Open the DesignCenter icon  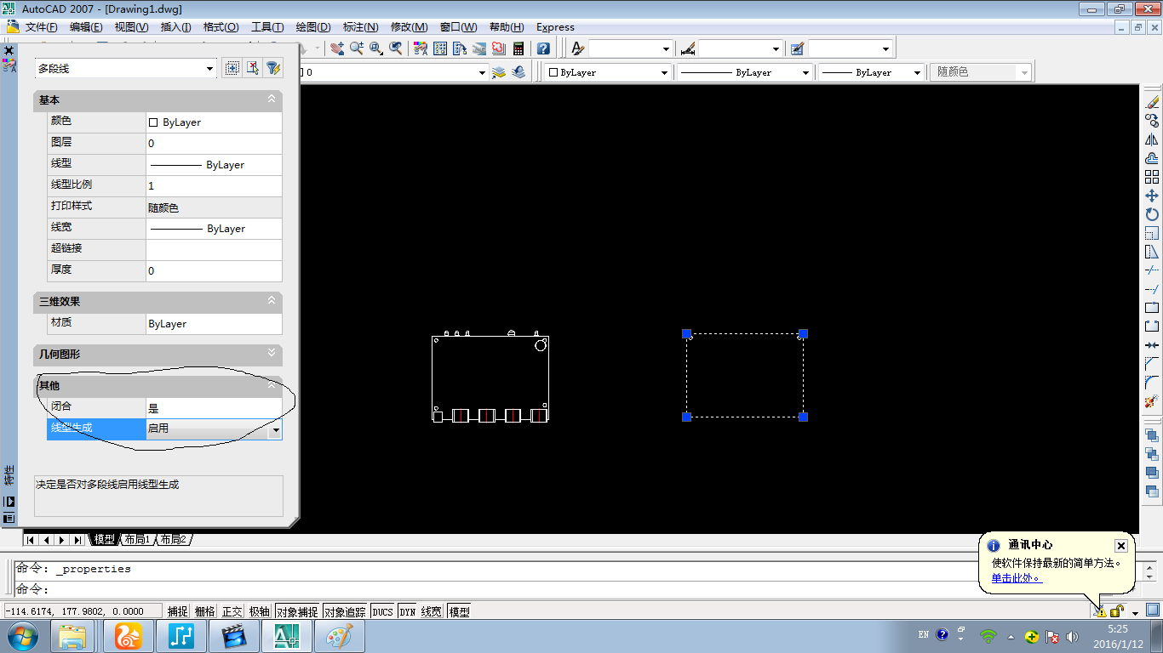pos(440,48)
